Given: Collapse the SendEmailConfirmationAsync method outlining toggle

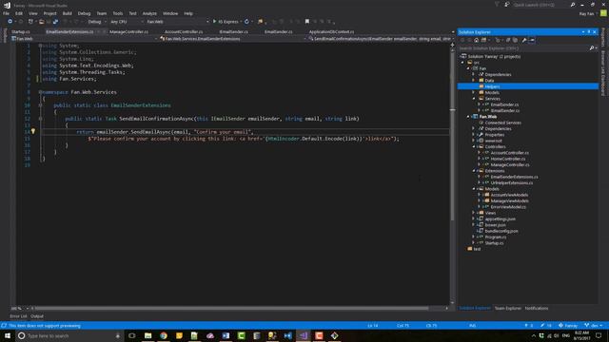Looking at the screenshot, I should pos(40,119).
